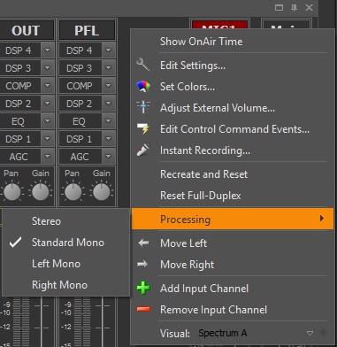The height and width of the screenshot is (347, 337).
Task: Click the Adjust External Volume slider icon
Action: pyautogui.click(x=143, y=107)
